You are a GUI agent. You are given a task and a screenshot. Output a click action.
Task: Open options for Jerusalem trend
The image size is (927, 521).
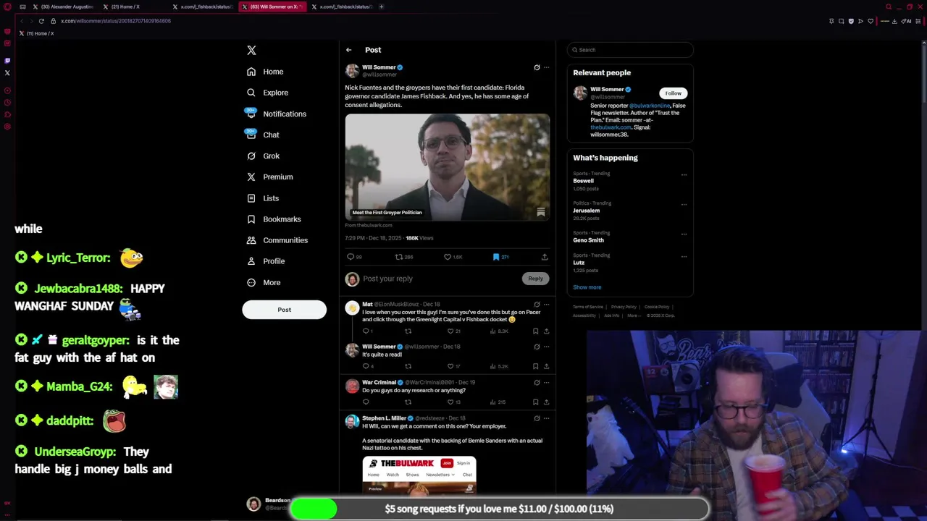click(x=684, y=204)
